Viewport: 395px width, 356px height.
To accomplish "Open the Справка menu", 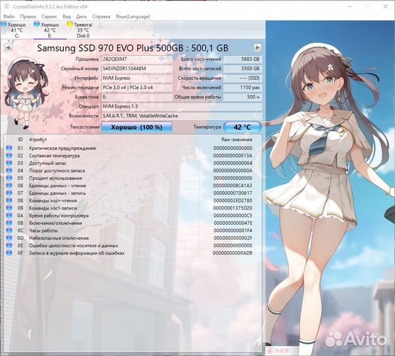I will (x=101, y=16).
